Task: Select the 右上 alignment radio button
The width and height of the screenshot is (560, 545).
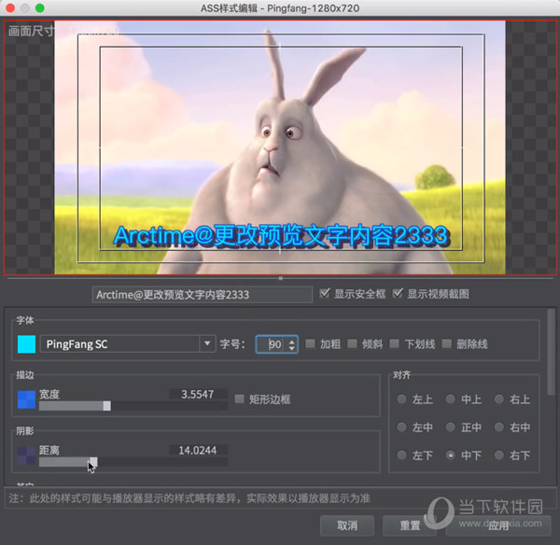Action: 499,398
